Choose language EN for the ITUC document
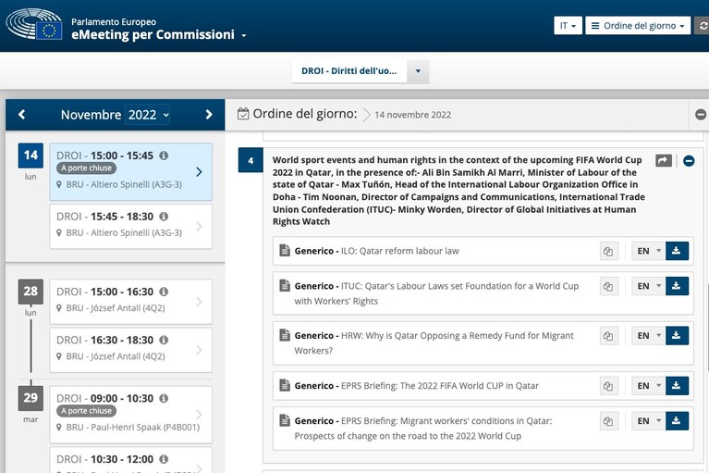Image resolution: width=709 pixels, height=473 pixels. coord(648,286)
